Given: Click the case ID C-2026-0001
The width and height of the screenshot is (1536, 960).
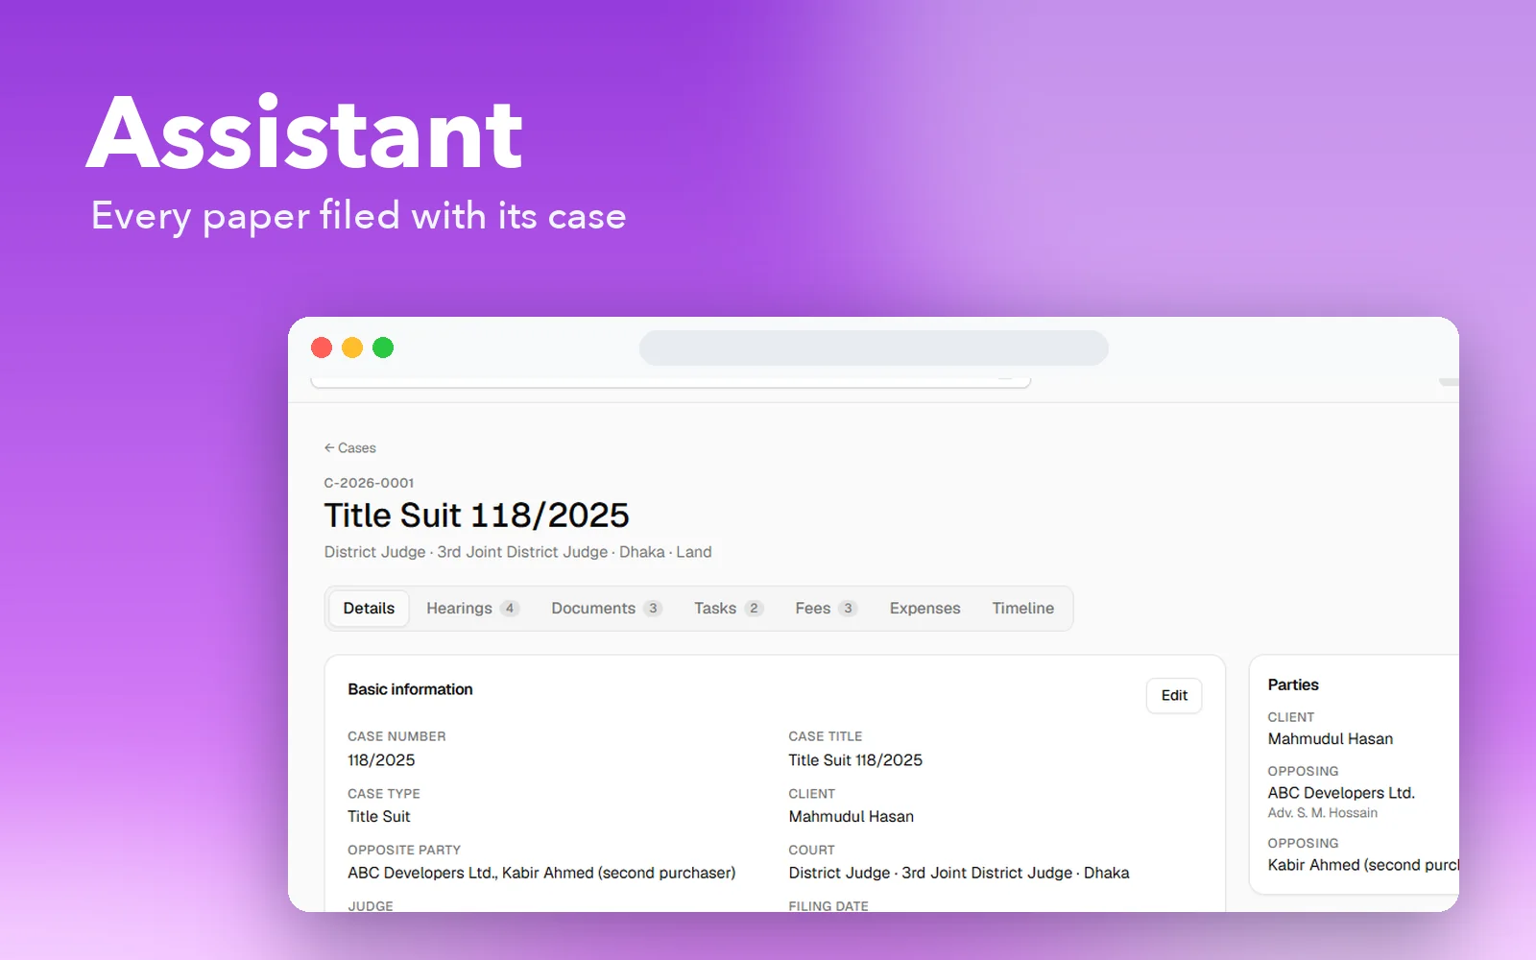Looking at the screenshot, I should click(369, 483).
